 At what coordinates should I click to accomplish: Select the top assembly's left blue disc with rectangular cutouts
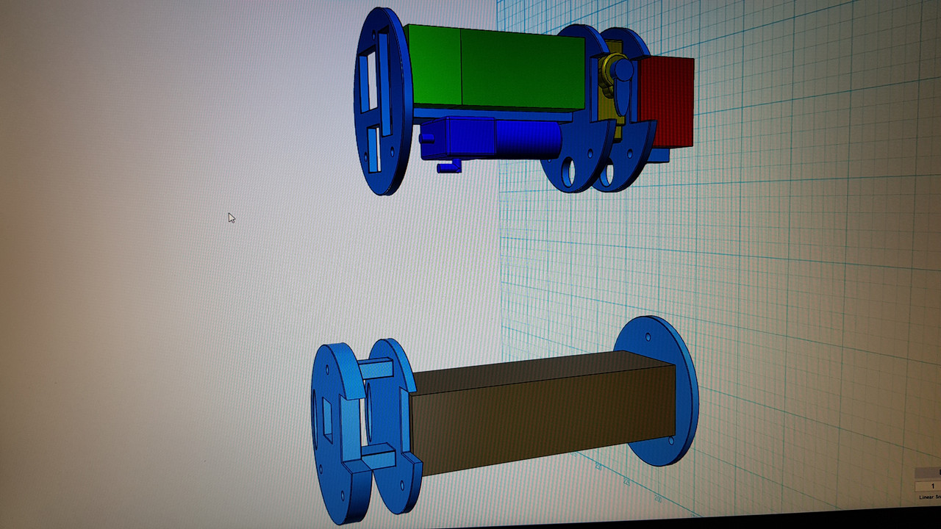[382, 101]
